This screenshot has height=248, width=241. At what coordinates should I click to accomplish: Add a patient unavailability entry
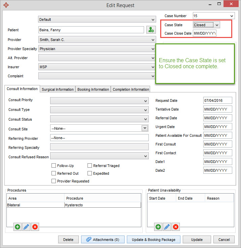[158, 227]
